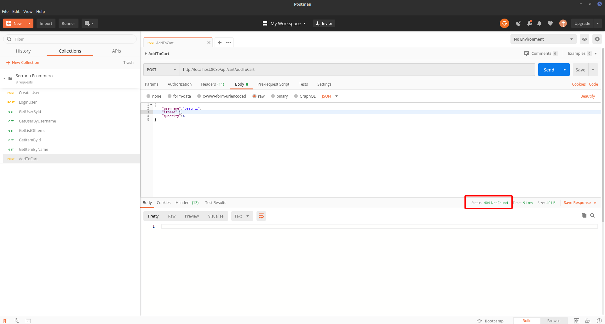Open the wrench settings icon
This screenshot has width=605, height=324.
(530, 23)
